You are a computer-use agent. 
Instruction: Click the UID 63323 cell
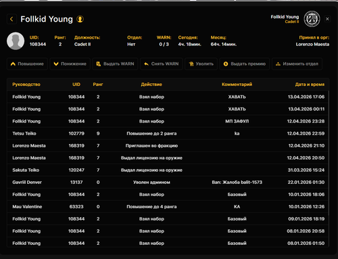[76, 206]
